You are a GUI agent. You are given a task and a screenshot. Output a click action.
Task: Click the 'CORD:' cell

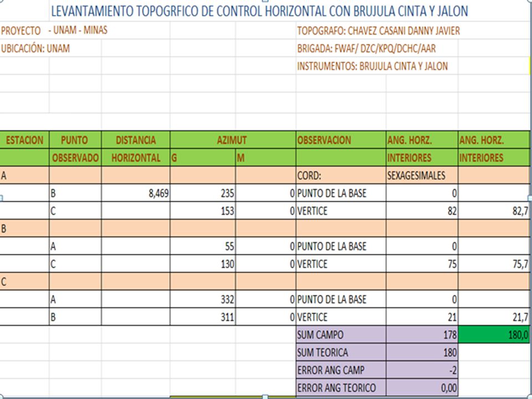341,176
